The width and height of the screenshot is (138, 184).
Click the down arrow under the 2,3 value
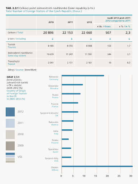click(129, 39)
